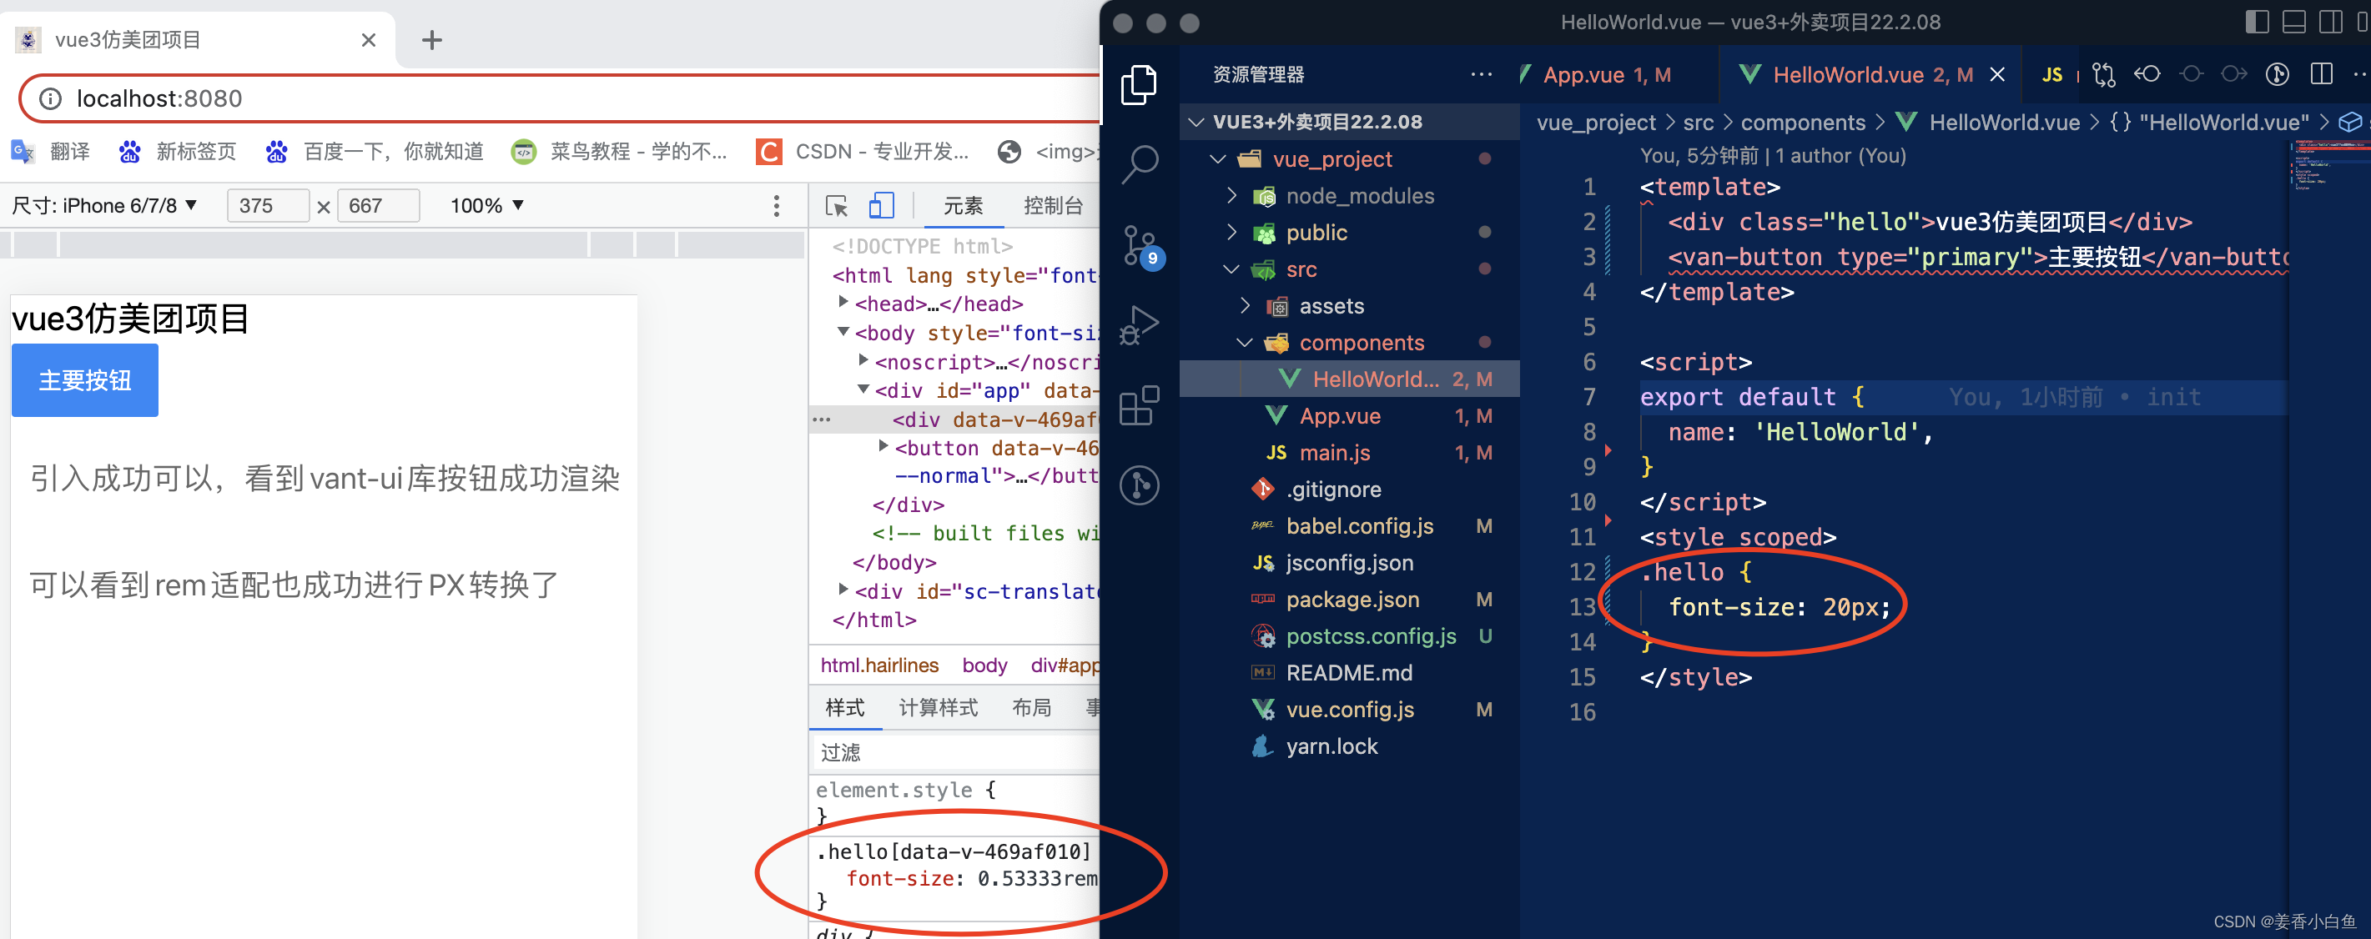Image resolution: width=2371 pixels, height=939 pixels.
Task: Click the Explorer panel more actions ellipsis
Action: click(x=1481, y=74)
